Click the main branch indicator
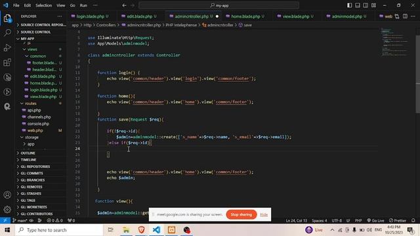 (20, 220)
